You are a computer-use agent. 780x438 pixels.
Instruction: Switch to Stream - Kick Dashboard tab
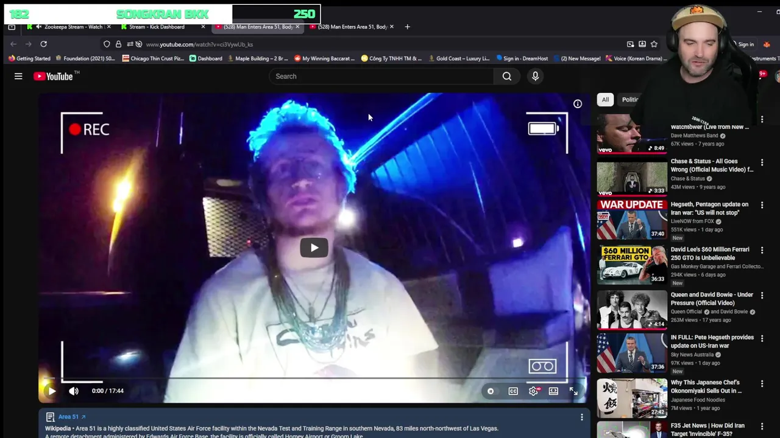point(162,27)
